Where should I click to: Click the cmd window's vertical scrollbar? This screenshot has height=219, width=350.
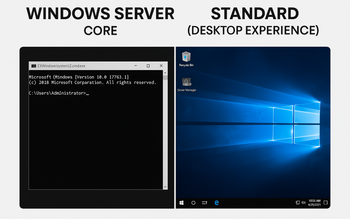pyautogui.click(x=165, y=130)
